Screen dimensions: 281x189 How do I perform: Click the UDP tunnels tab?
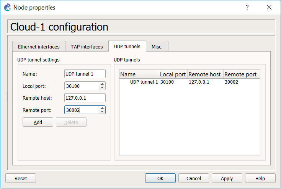pyautogui.click(x=127, y=46)
